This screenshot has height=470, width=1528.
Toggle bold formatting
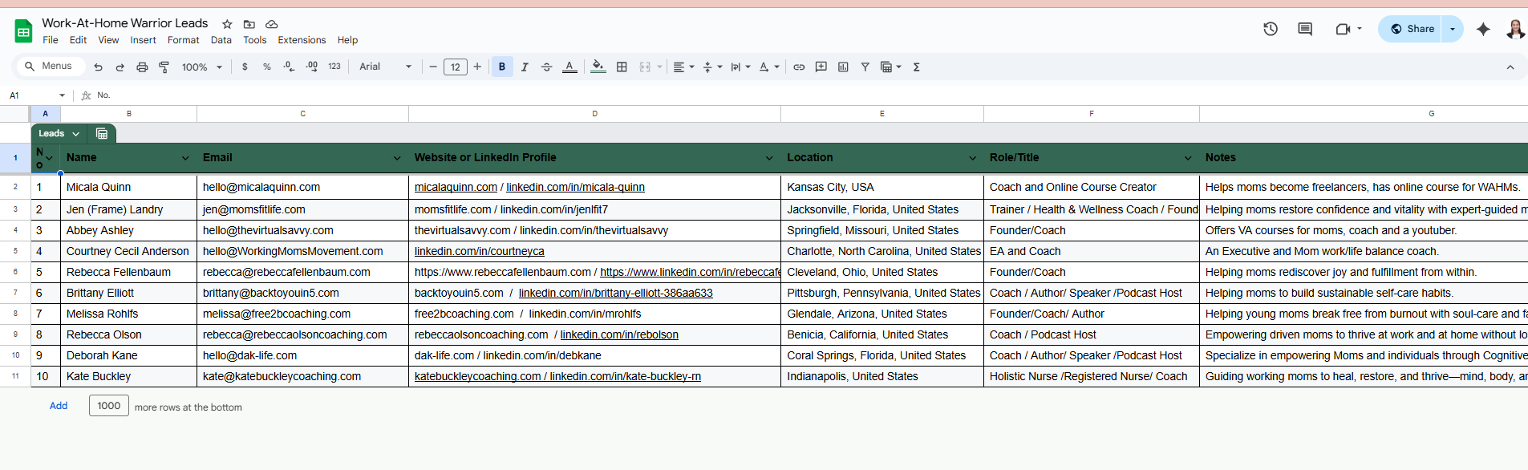click(502, 67)
